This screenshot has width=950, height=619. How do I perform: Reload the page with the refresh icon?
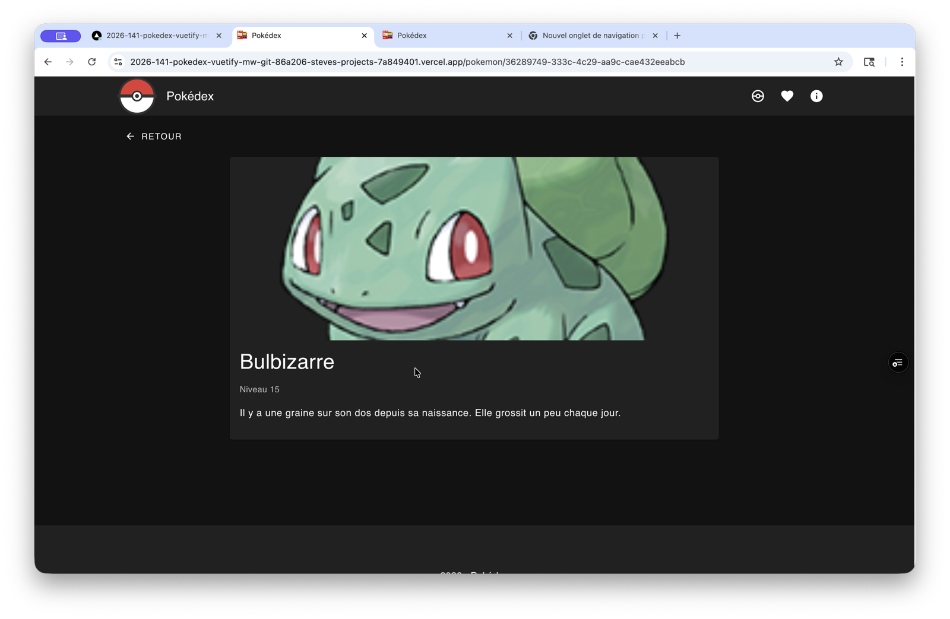(91, 61)
